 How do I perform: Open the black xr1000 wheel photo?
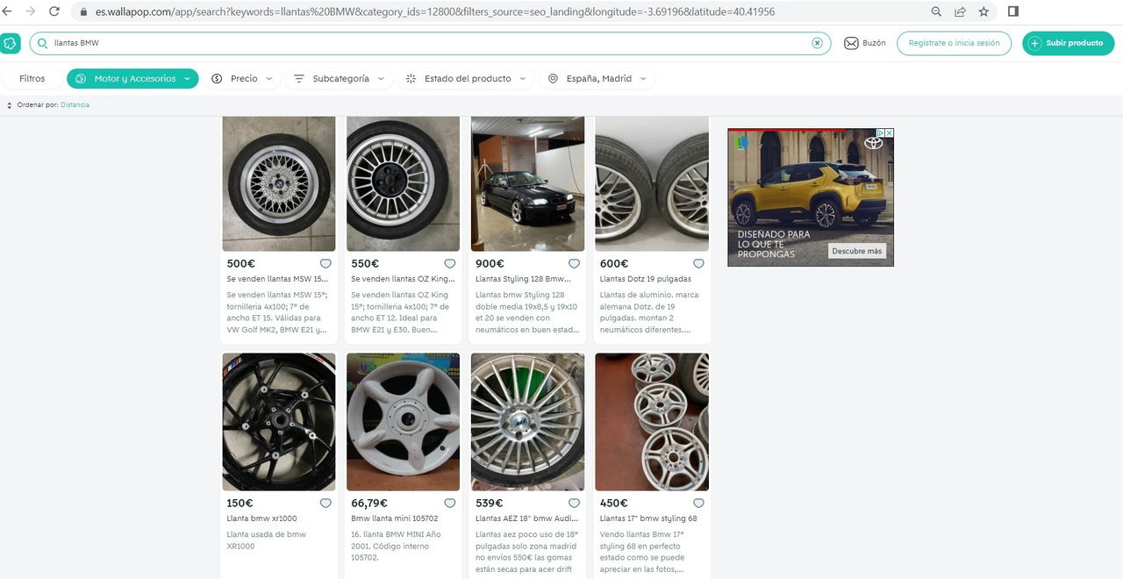[x=279, y=422]
